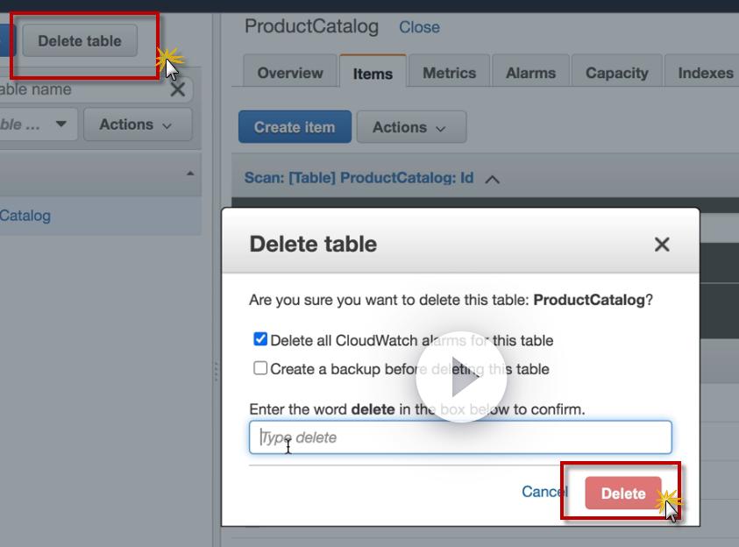Clear the table name filter

(x=177, y=89)
